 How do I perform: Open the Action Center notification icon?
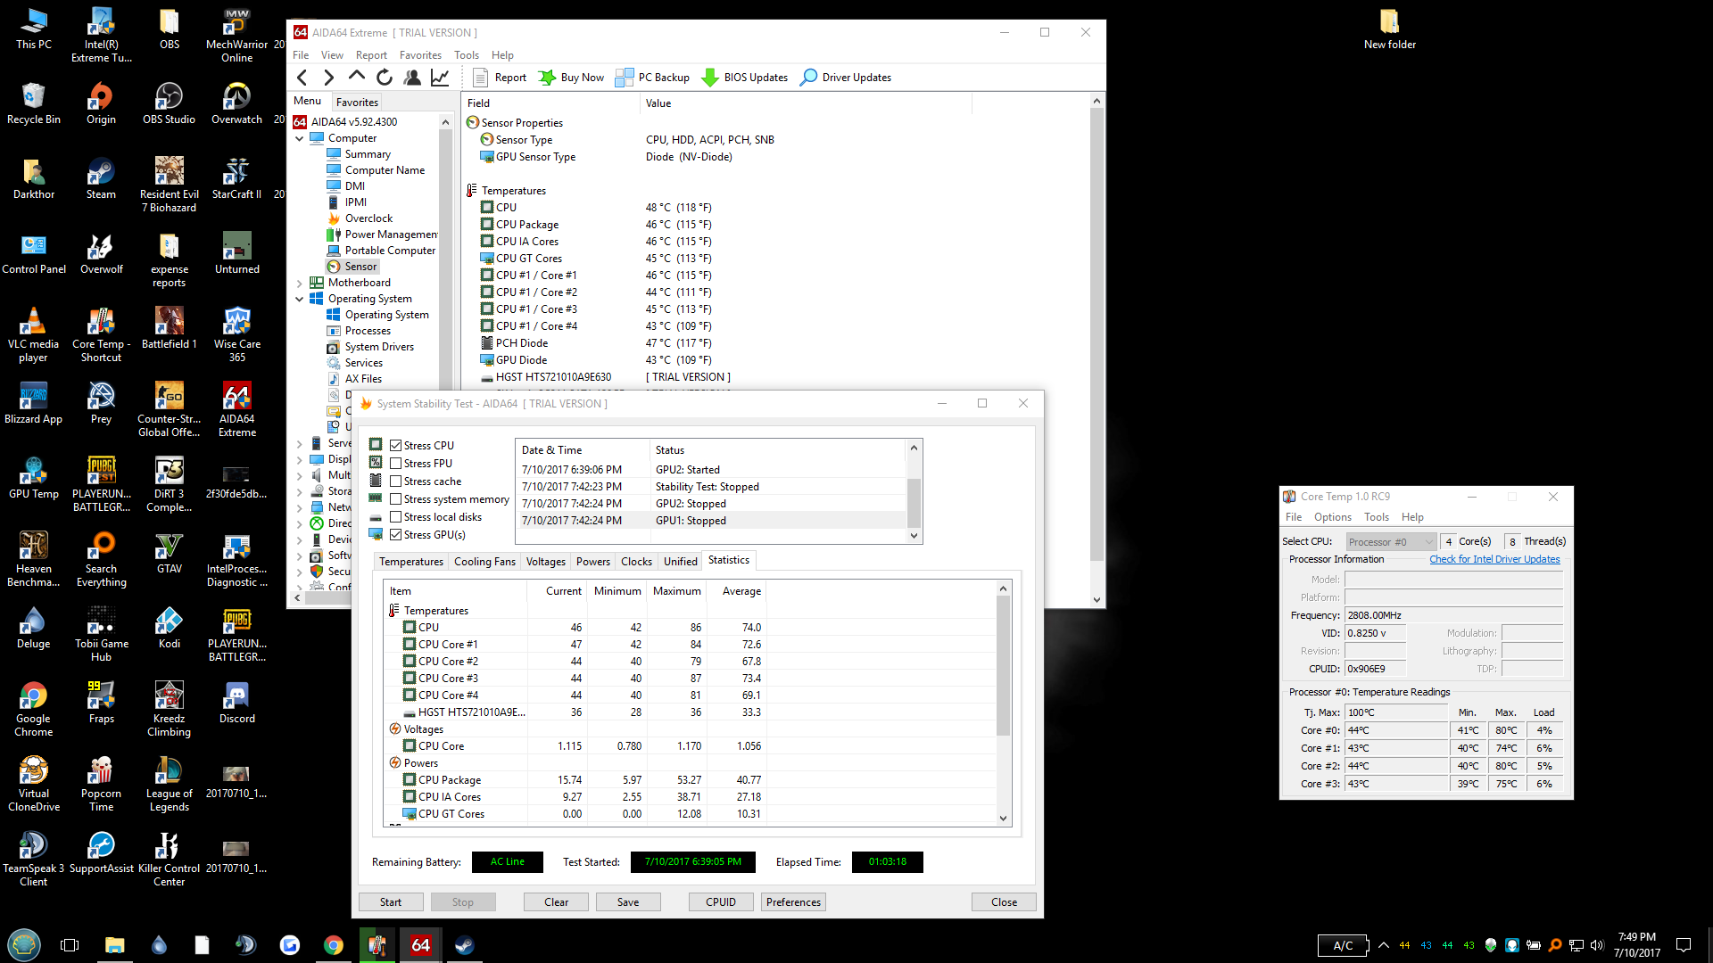(1684, 945)
